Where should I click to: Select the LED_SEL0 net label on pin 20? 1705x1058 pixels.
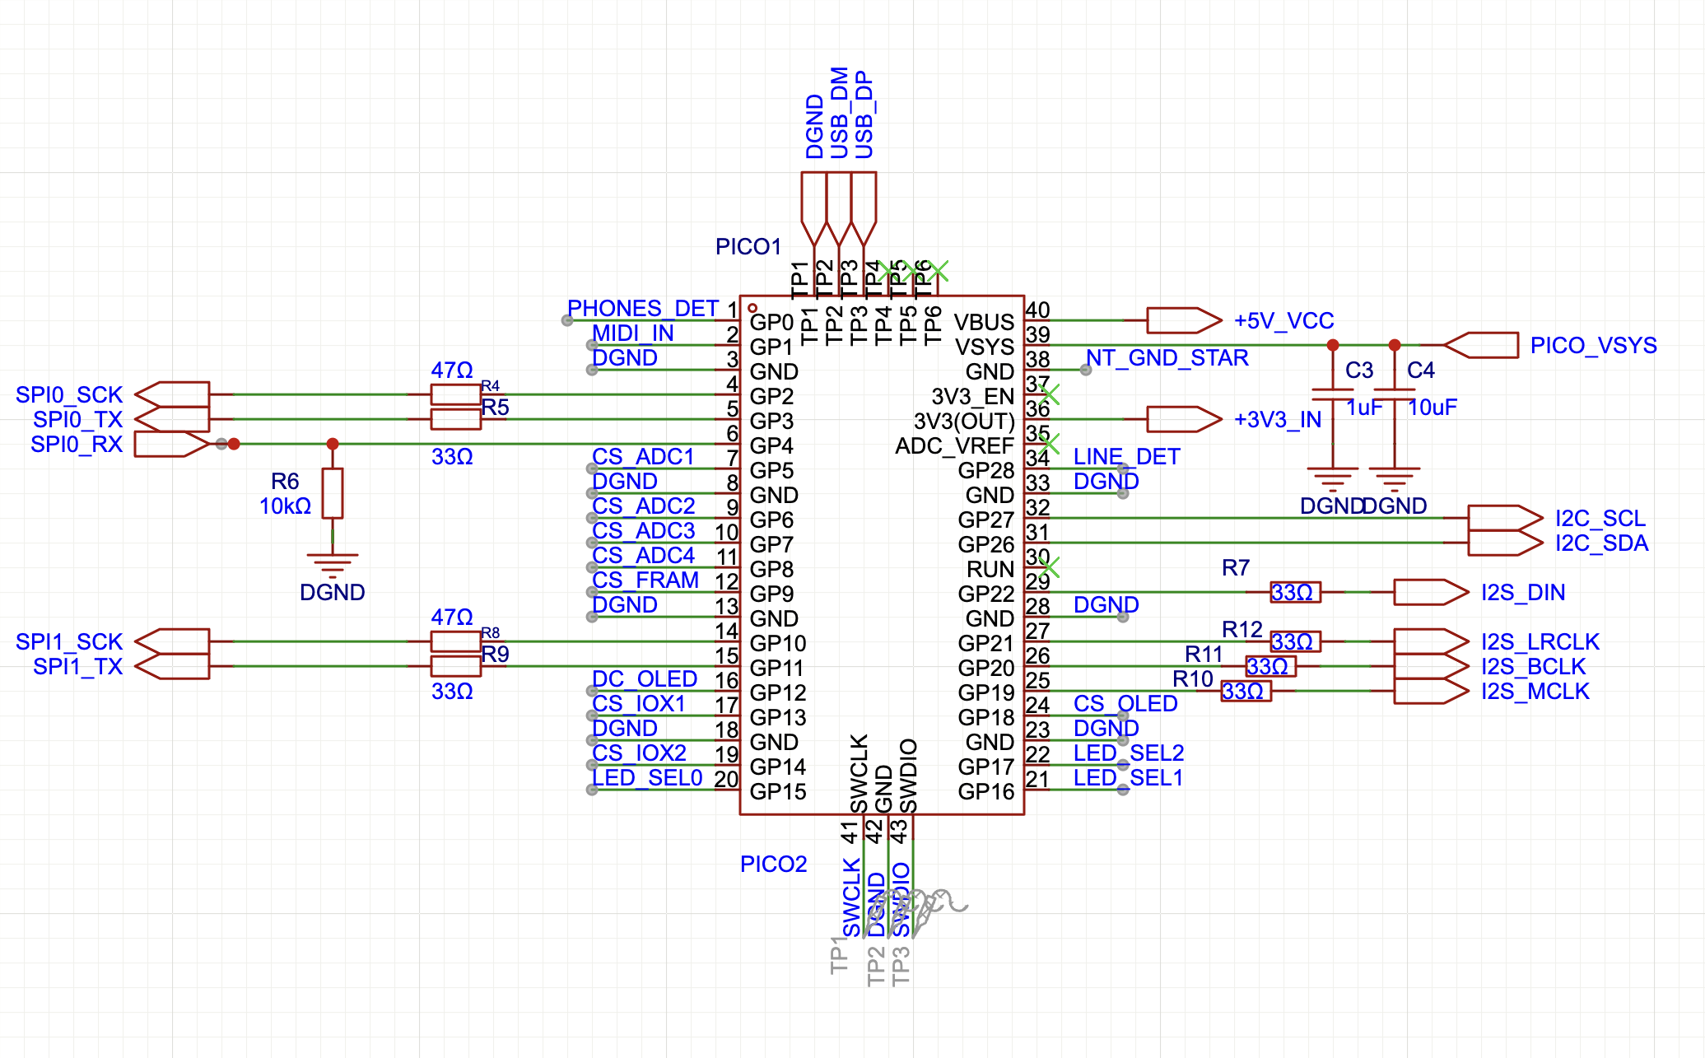point(647,778)
